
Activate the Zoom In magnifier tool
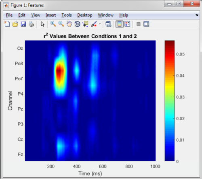(x=53, y=24)
